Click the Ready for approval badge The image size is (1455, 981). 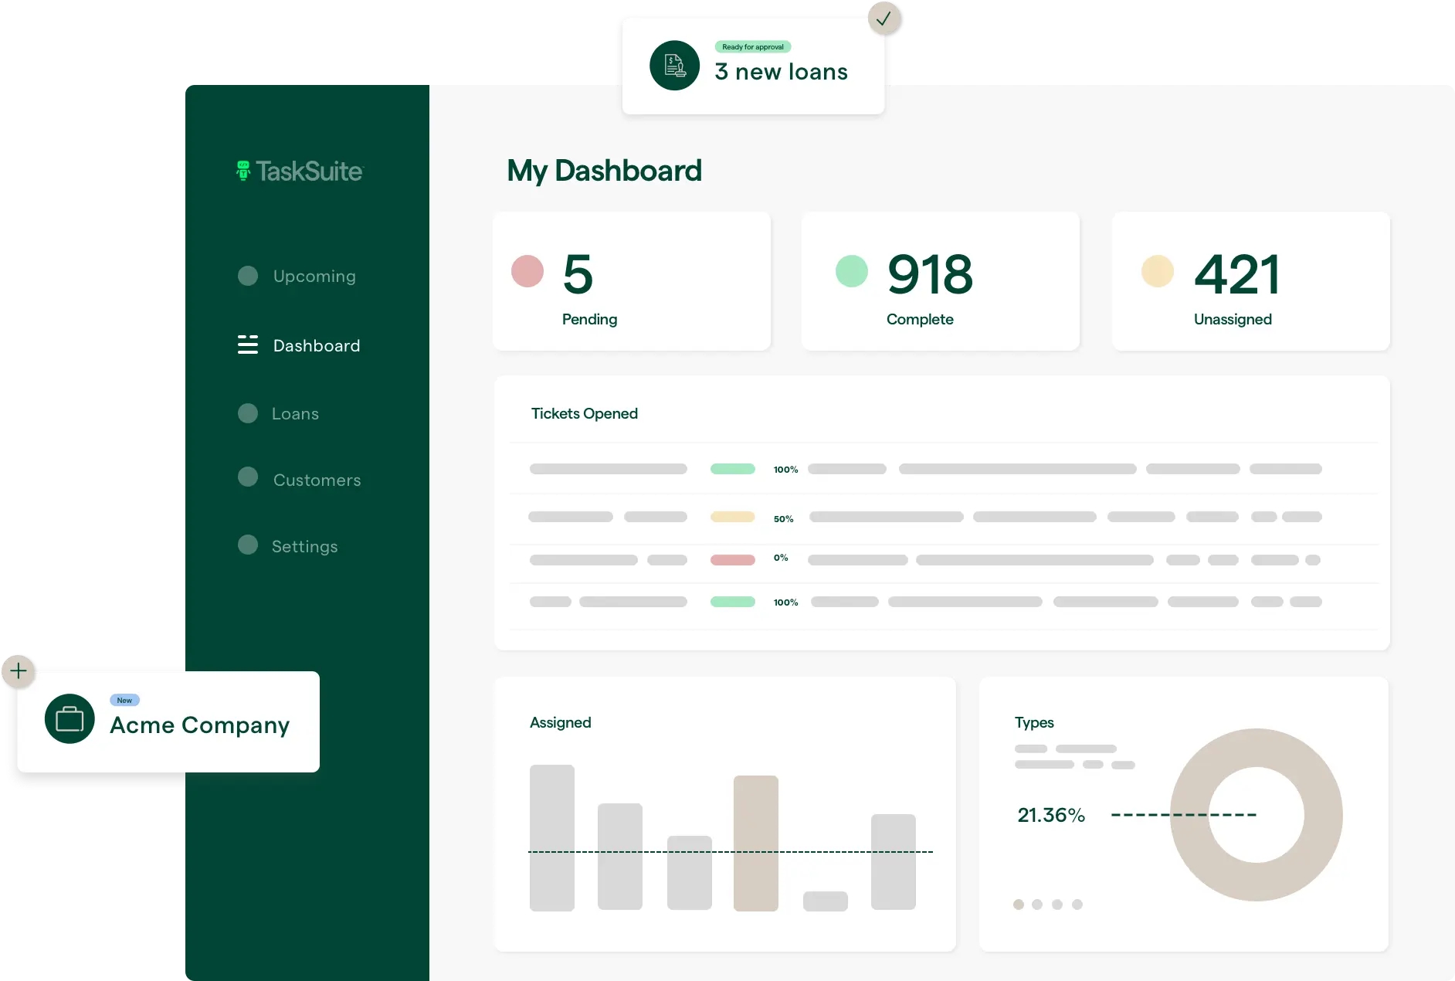tap(753, 47)
